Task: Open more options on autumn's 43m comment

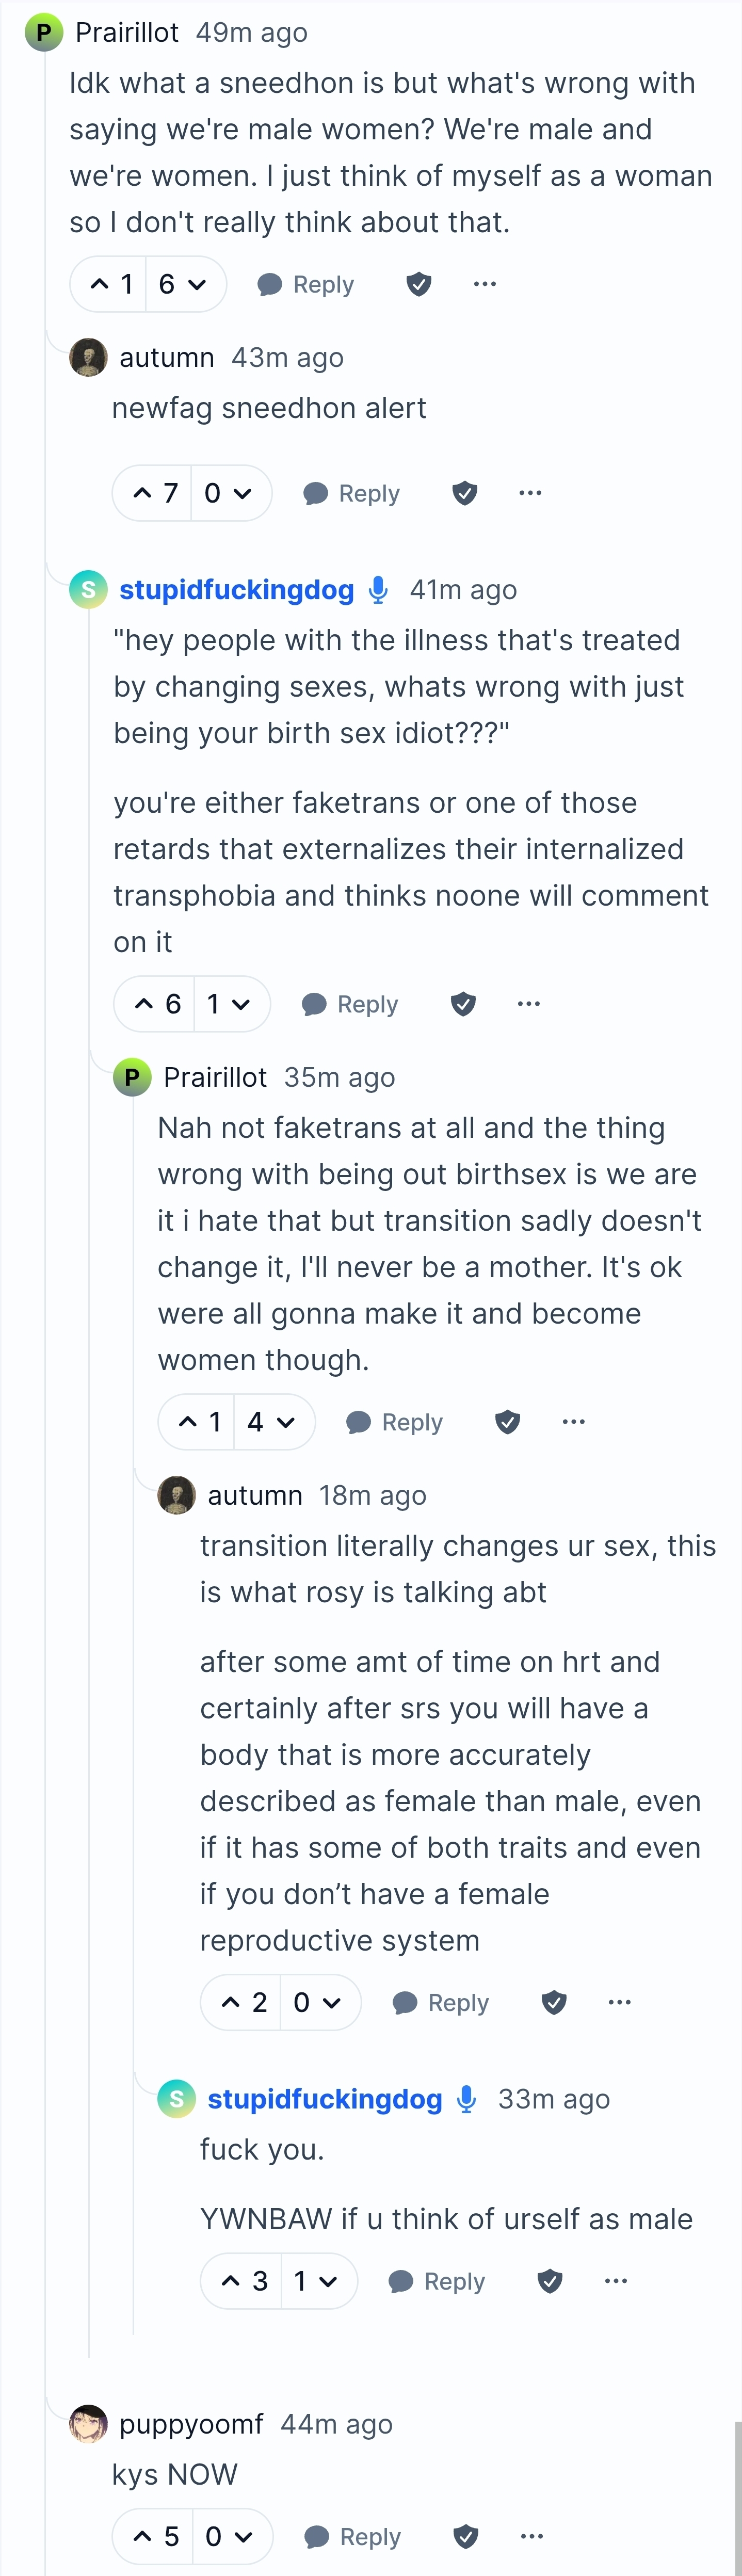Action: pos(530,493)
